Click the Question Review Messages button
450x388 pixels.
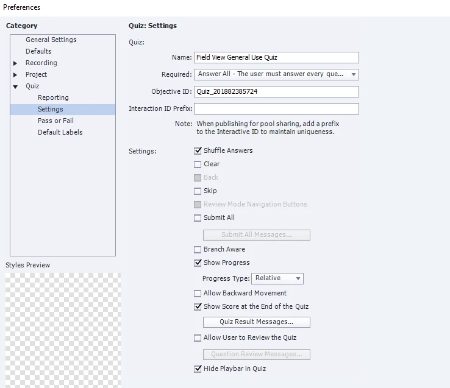(257, 354)
